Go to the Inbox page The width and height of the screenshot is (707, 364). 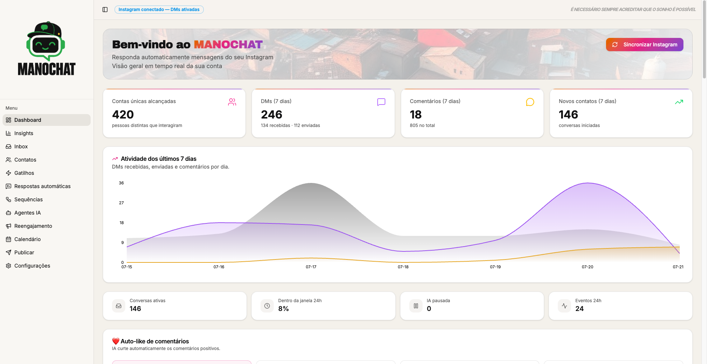pyautogui.click(x=46, y=146)
